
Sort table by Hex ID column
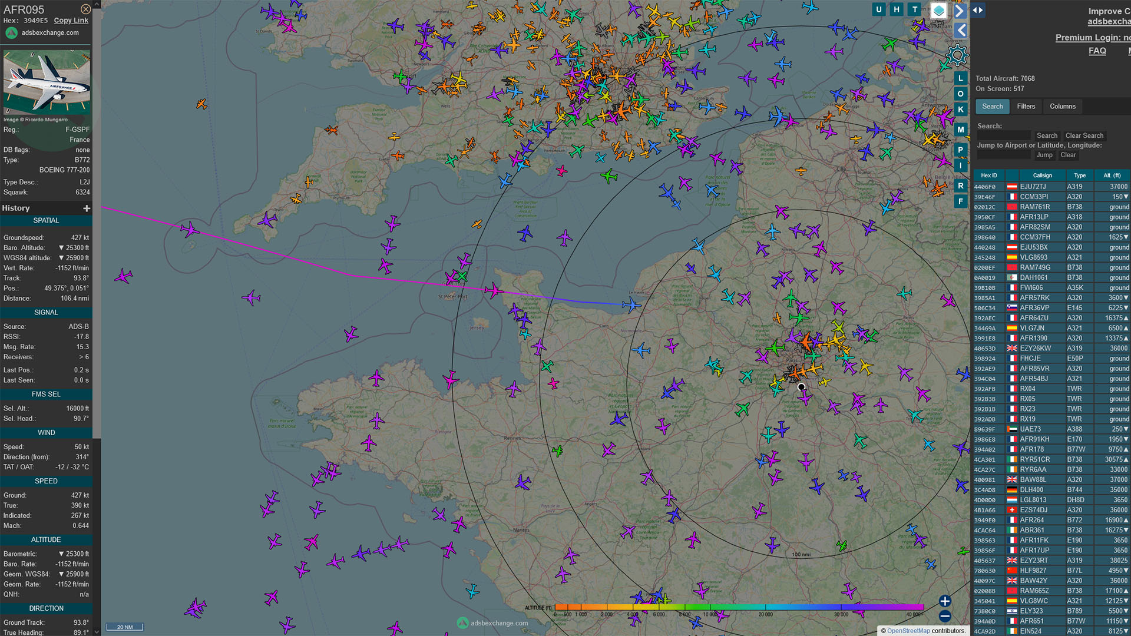[989, 175]
